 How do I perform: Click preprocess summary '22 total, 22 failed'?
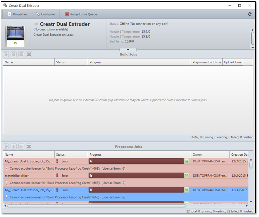[220, 211]
